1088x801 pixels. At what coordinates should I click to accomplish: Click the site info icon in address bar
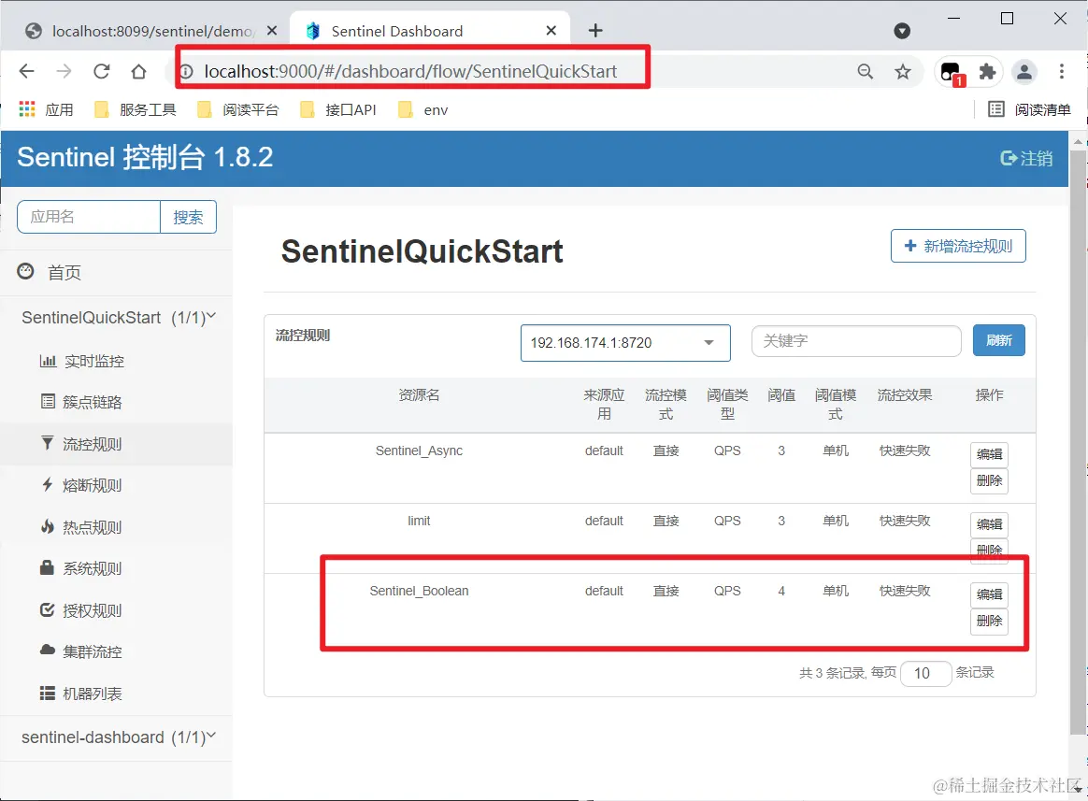click(x=186, y=71)
